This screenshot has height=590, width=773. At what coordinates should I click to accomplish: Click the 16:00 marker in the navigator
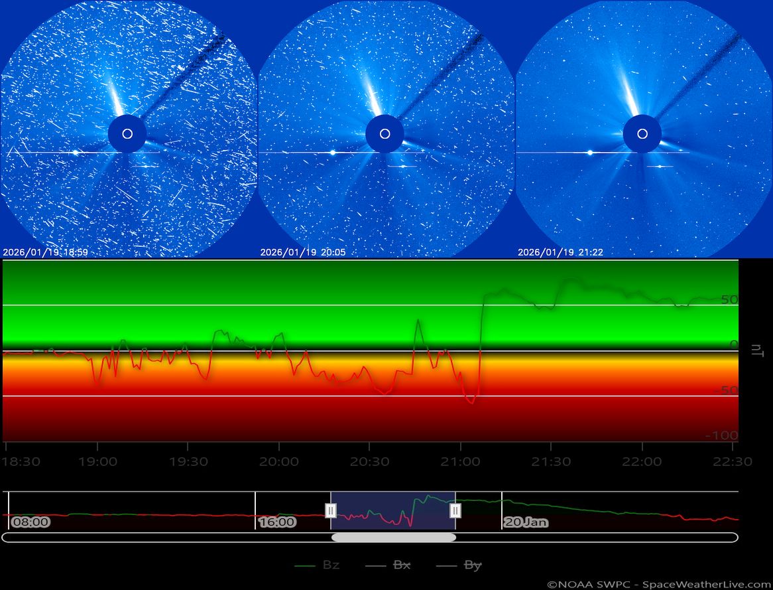[x=277, y=522]
